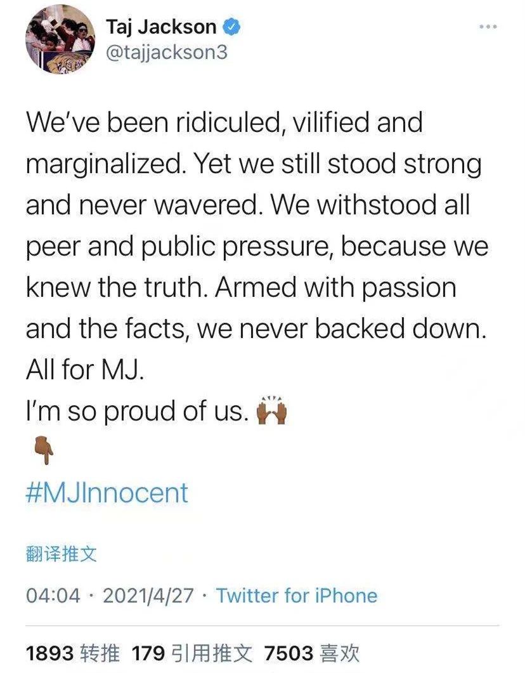Open the three-dot more options menu
Screen dimensions: 525x673
(488, 27)
